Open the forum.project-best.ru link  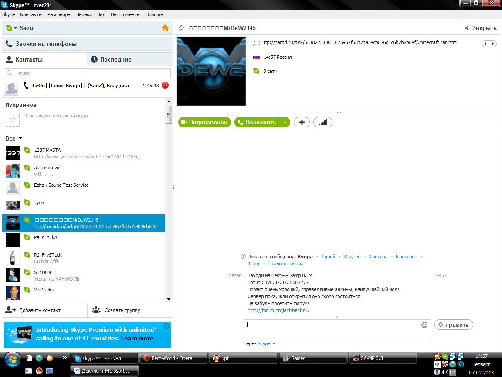click(278, 310)
